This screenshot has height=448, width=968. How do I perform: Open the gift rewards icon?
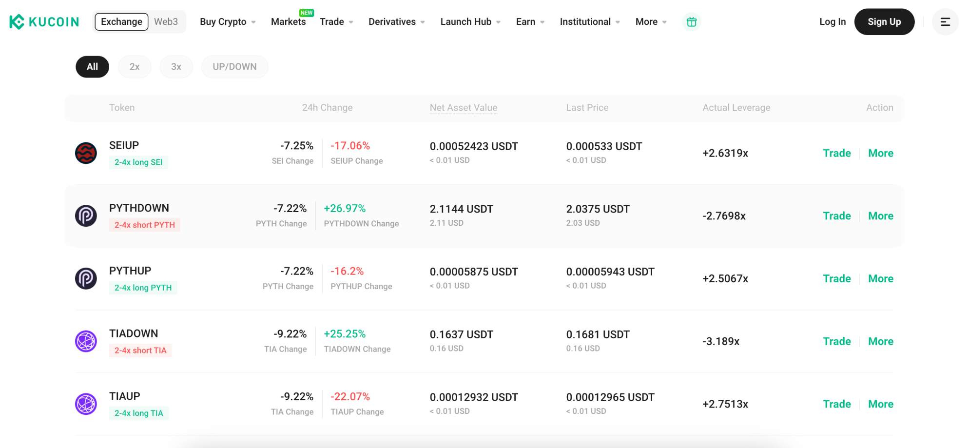point(692,21)
